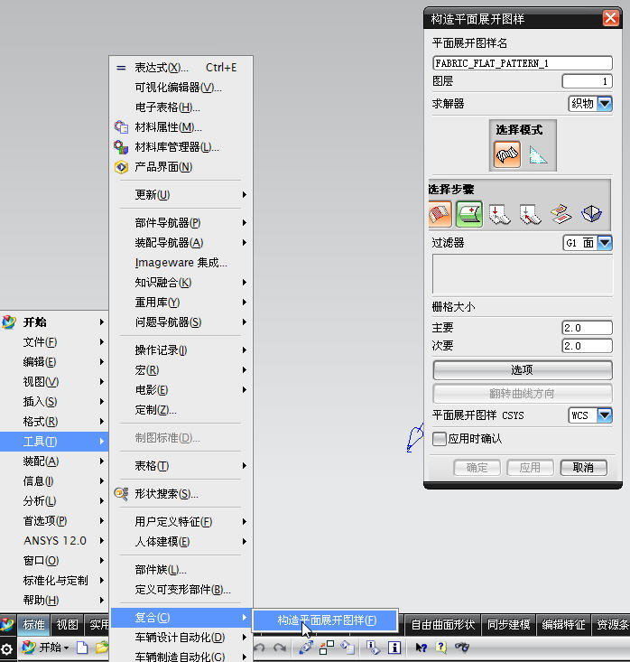
Task: Click the Expressions equals-sign icon
Action: coord(121,68)
